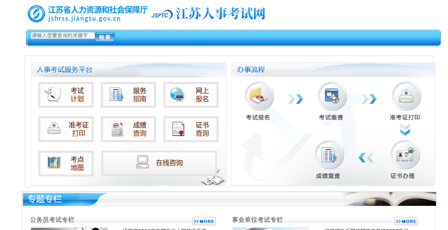Click the 检索 search button
Screen dimensions: 448x230
tap(105, 37)
